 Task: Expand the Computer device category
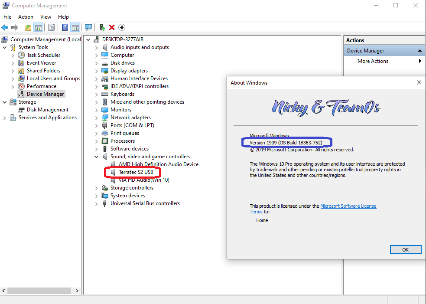coord(97,56)
